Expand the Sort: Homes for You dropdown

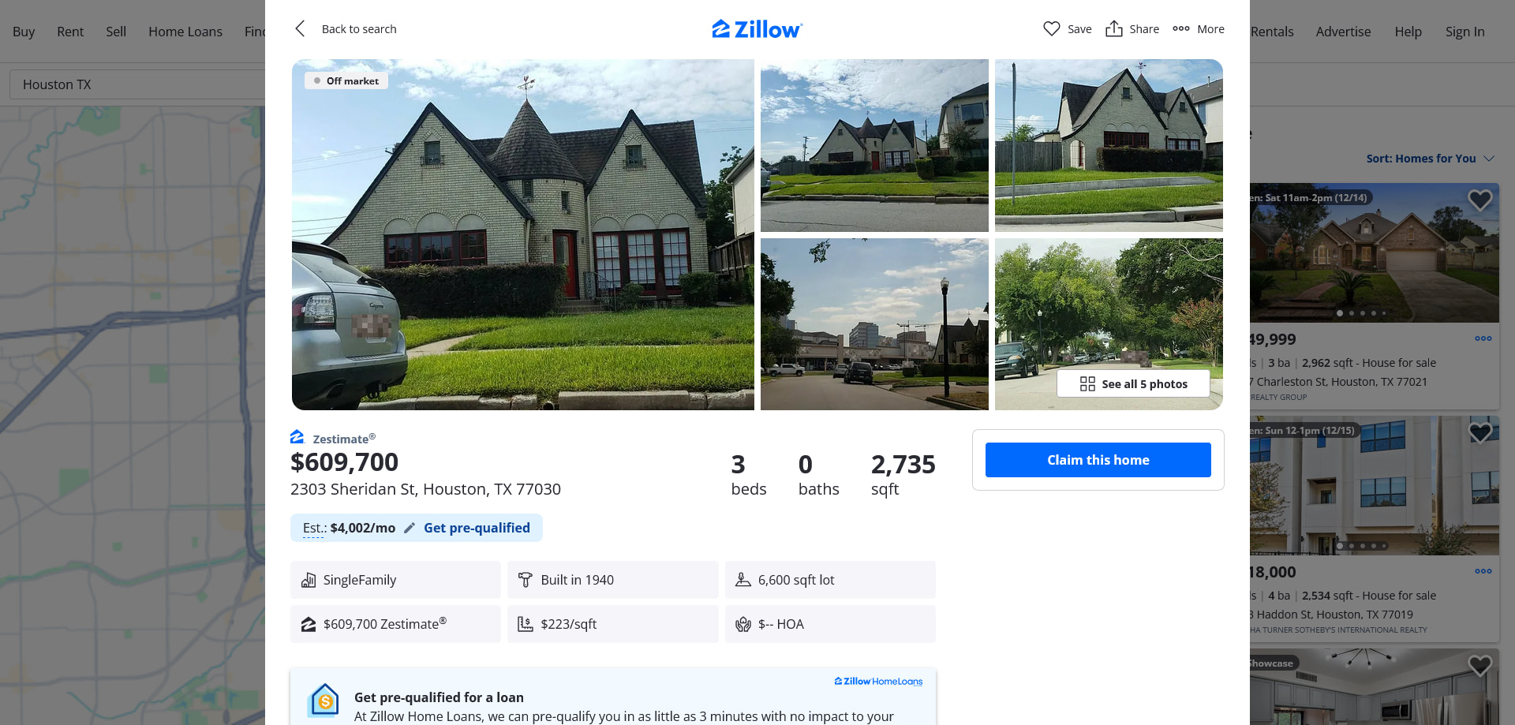(x=1430, y=159)
